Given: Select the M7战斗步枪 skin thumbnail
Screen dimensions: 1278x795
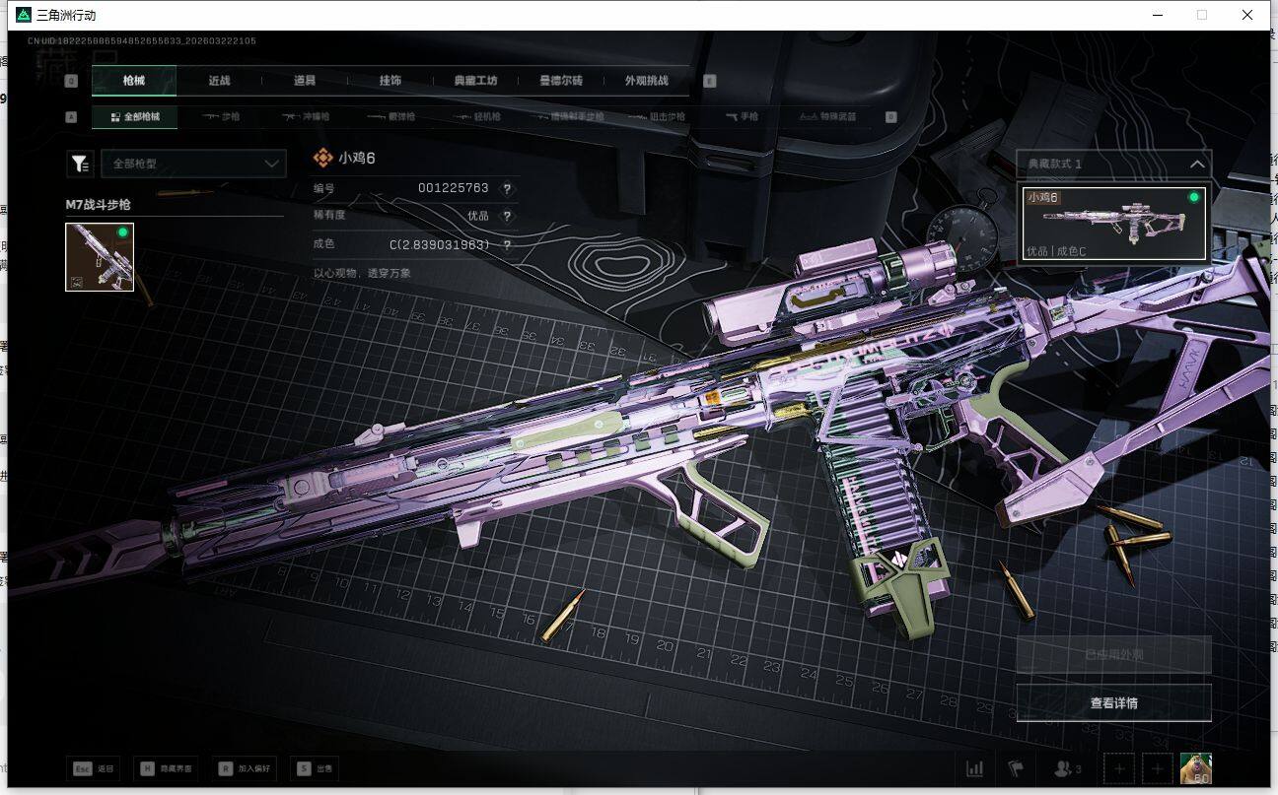Looking at the screenshot, I should coord(100,257).
